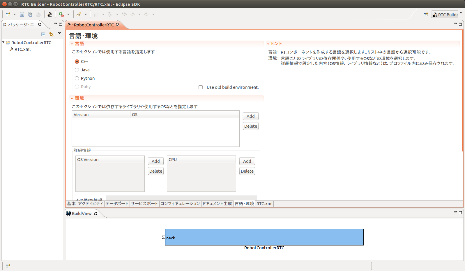Click the Back navigation arrow icon
The image size is (465, 271).
pyautogui.click(x=132, y=14)
